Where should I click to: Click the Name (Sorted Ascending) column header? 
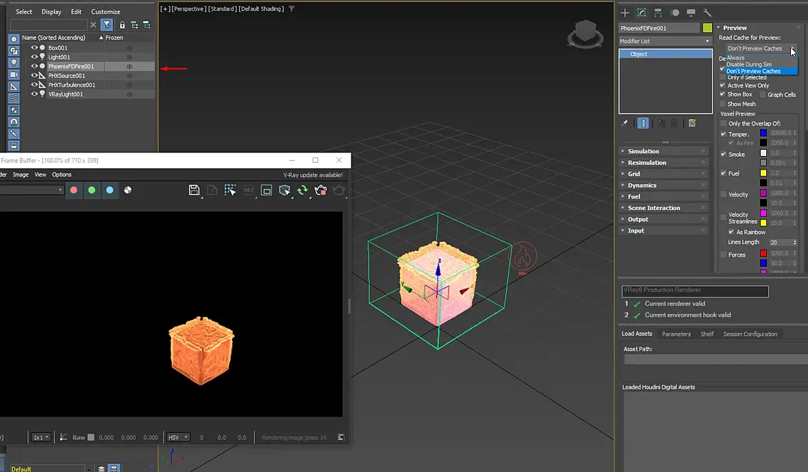coord(55,38)
